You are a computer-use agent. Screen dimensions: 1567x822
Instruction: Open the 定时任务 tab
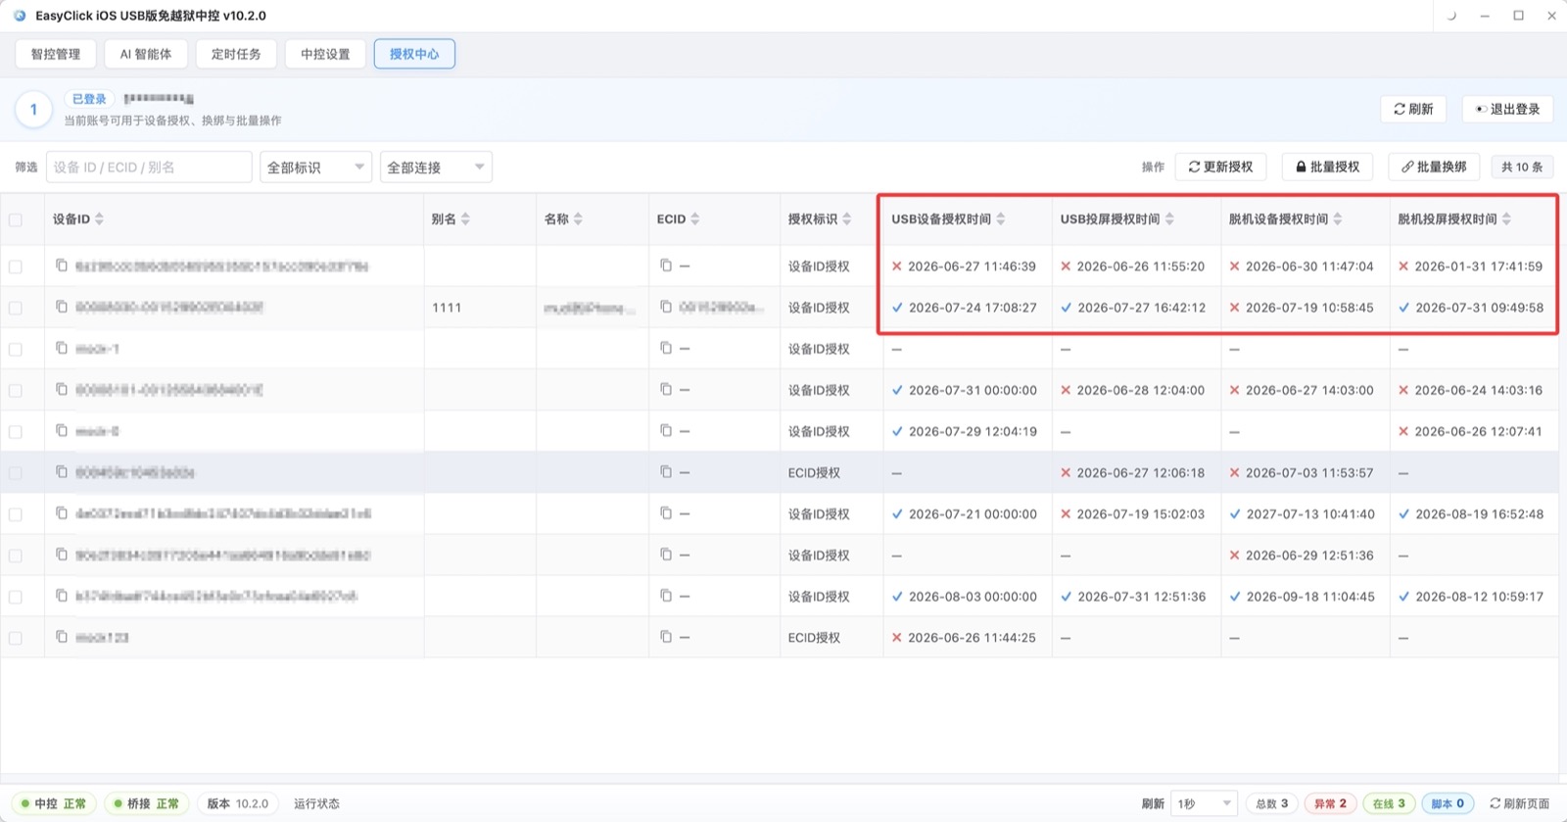(x=236, y=54)
